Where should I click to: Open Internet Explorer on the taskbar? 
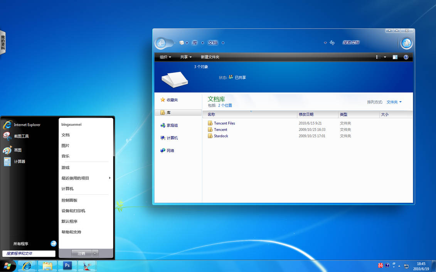click(x=27, y=266)
